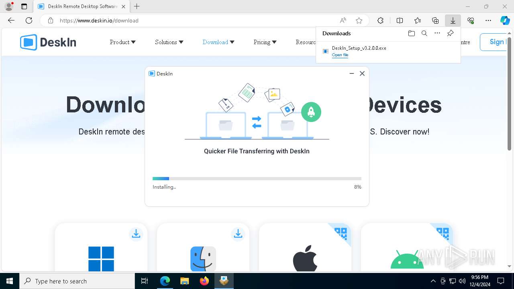Open a new browser tab

pyautogui.click(x=137, y=6)
